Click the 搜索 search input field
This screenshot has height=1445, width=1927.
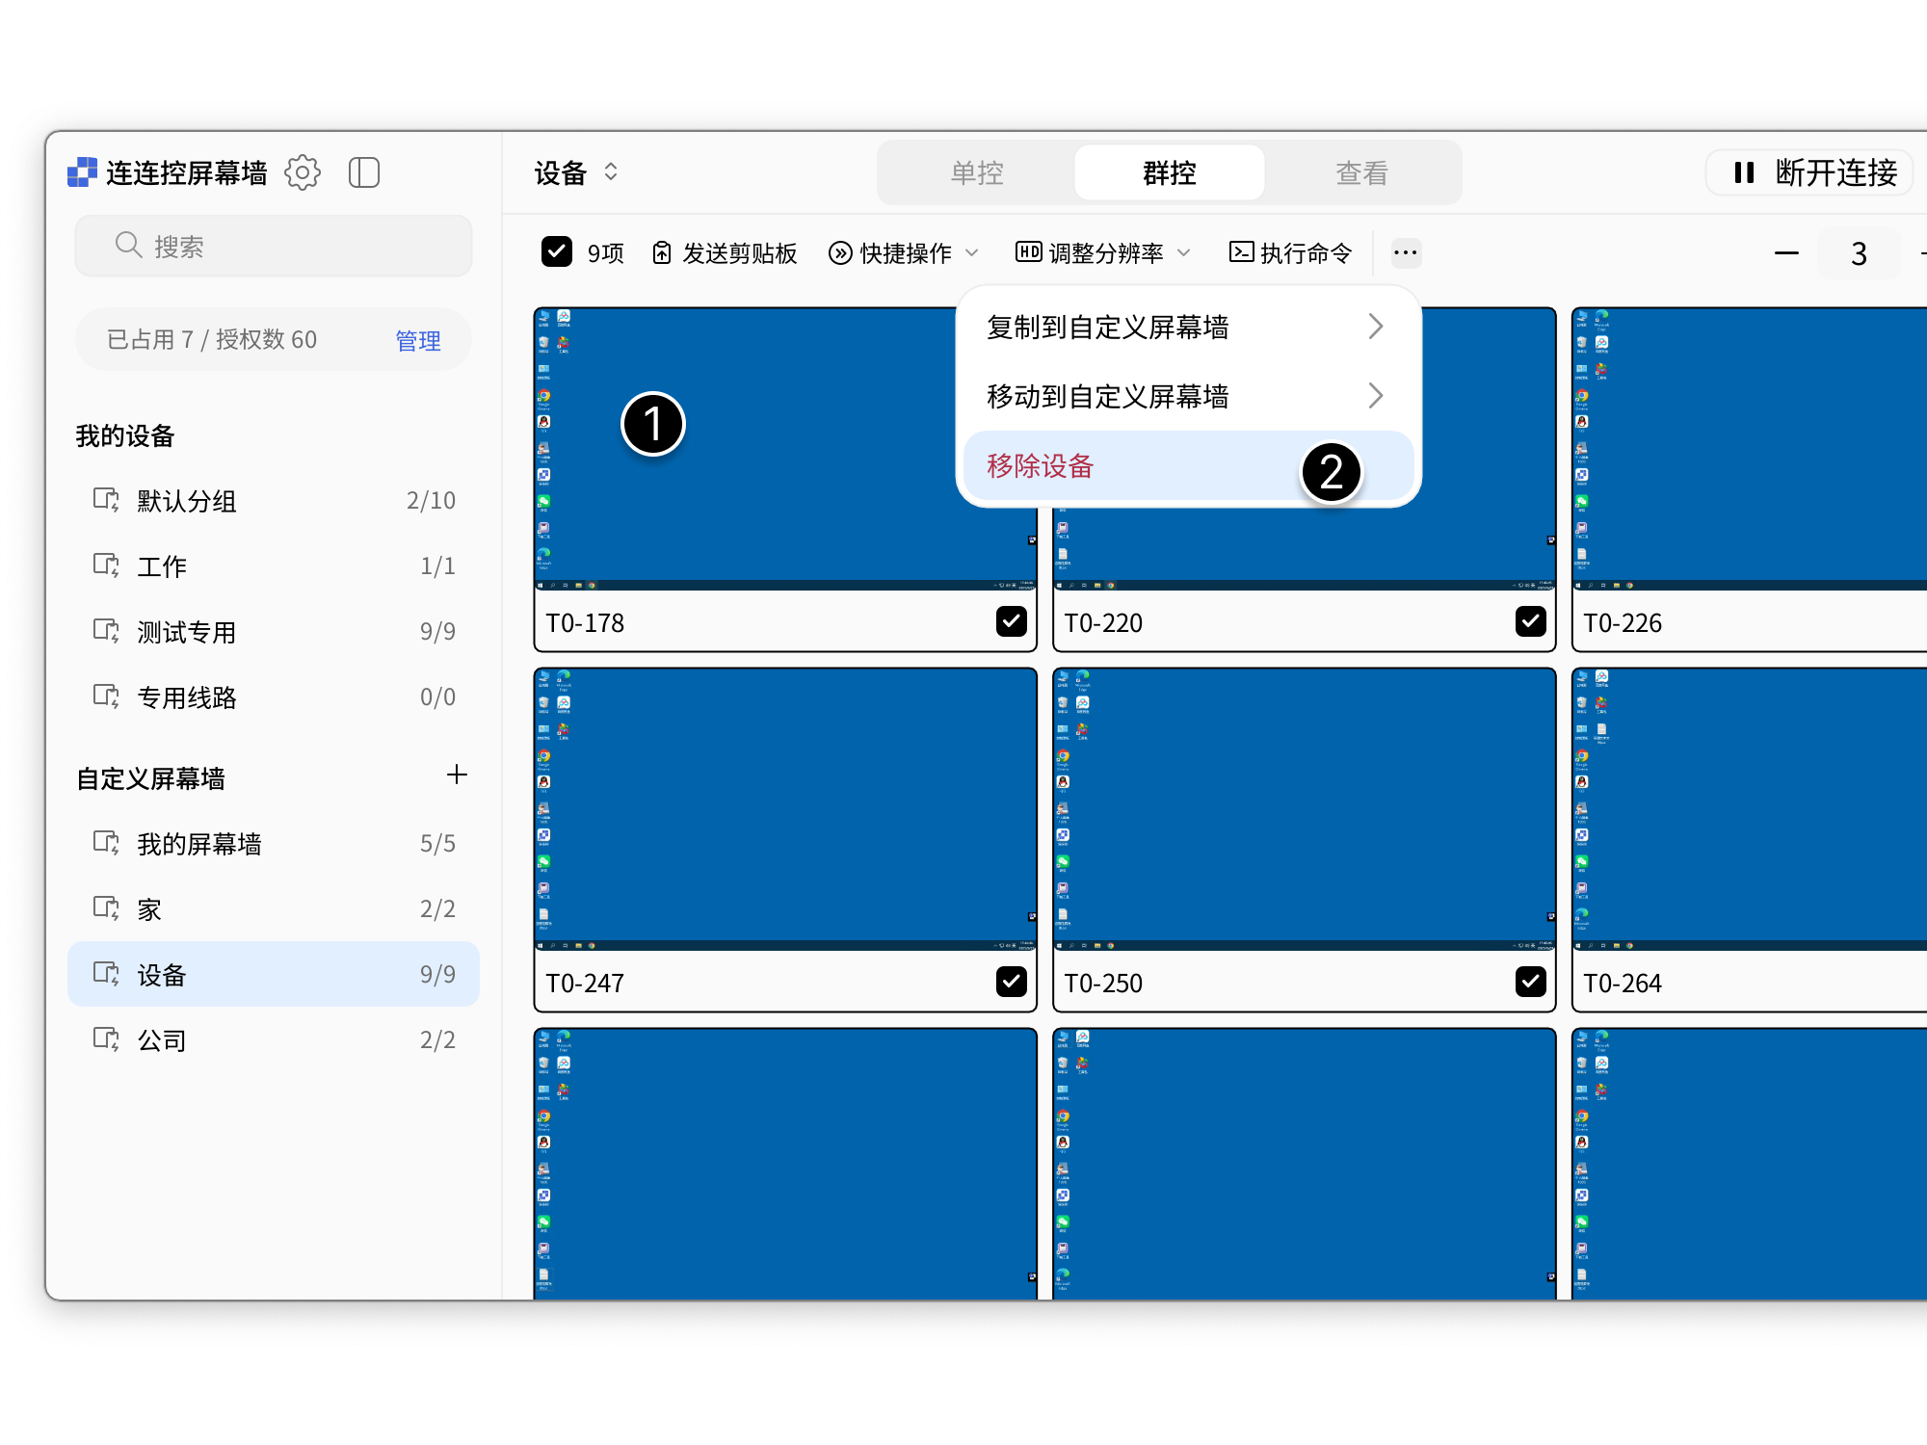[273, 246]
